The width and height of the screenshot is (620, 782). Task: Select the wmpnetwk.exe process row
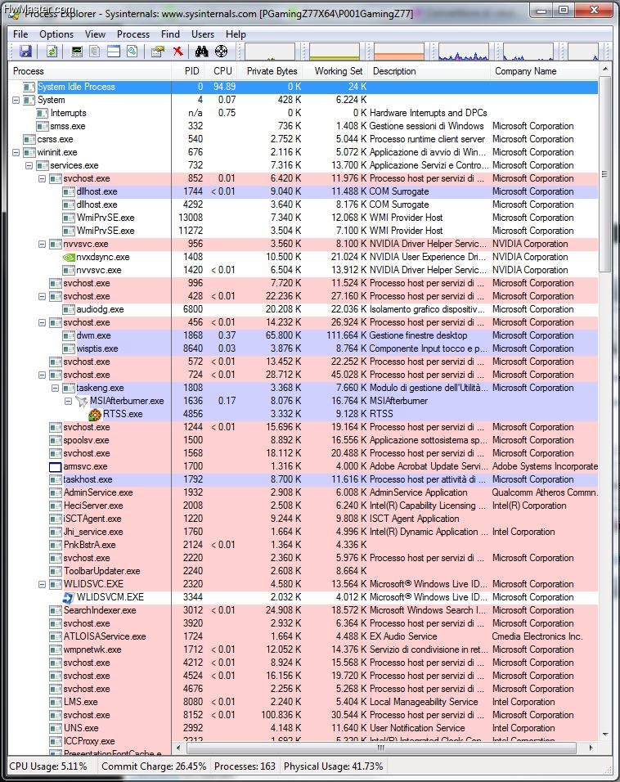(303, 649)
